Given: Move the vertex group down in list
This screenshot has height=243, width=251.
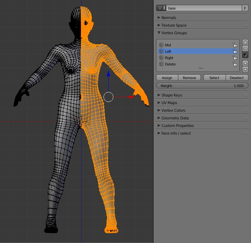Looking at the screenshot, I should (245, 70).
